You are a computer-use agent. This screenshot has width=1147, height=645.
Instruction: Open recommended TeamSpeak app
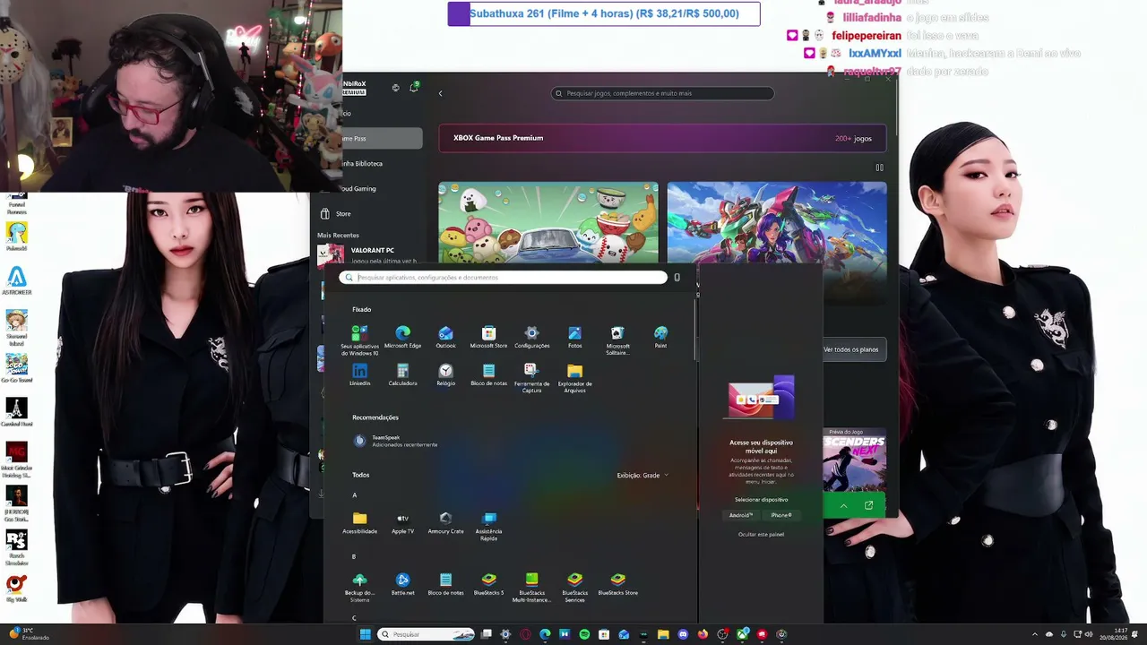click(394, 441)
